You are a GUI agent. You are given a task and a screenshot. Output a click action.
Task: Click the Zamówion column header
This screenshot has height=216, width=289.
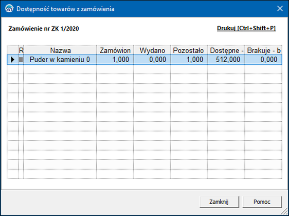(x=115, y=50)
